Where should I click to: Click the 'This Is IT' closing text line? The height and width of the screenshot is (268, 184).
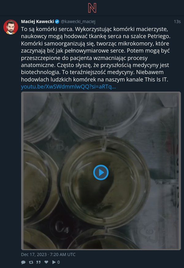(95, 80)
